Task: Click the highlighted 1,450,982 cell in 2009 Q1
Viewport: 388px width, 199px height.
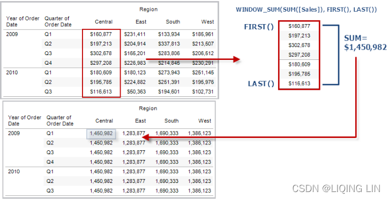Action: click(x=101, y=133)
